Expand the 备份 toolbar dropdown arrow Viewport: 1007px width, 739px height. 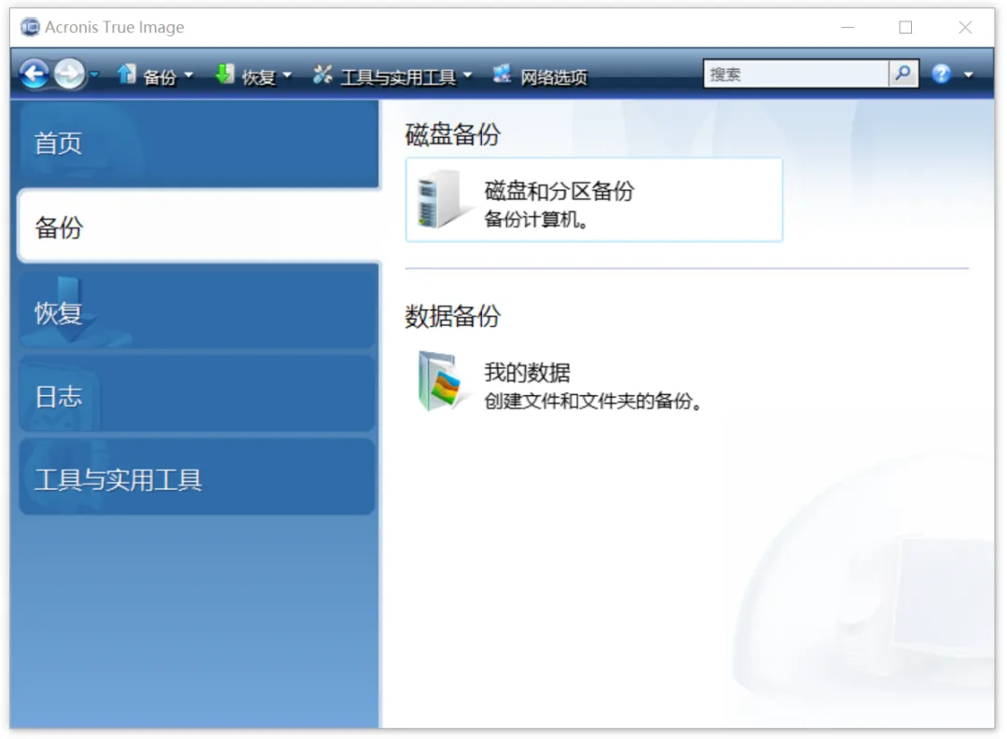coord(188,75)
